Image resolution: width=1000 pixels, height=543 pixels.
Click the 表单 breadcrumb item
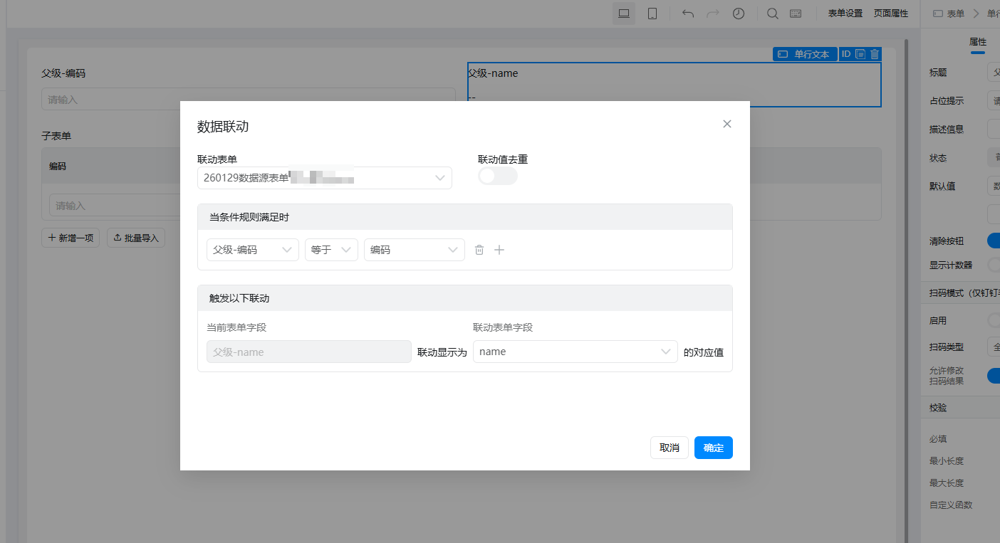(949, 14)
